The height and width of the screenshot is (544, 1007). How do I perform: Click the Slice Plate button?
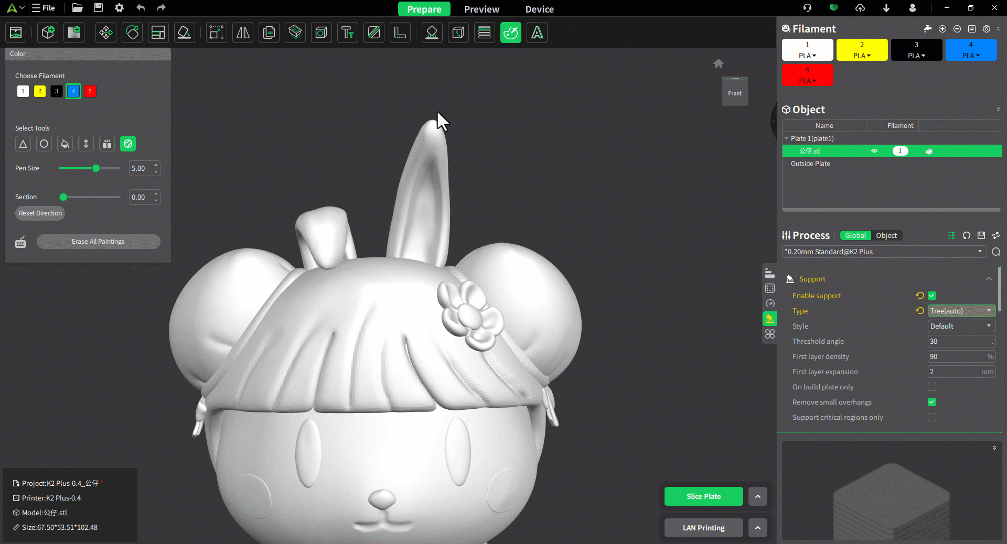(703, 496)
